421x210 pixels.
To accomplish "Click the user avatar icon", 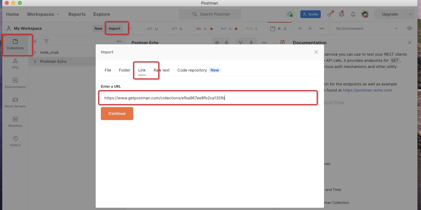I will click(365, 14).
